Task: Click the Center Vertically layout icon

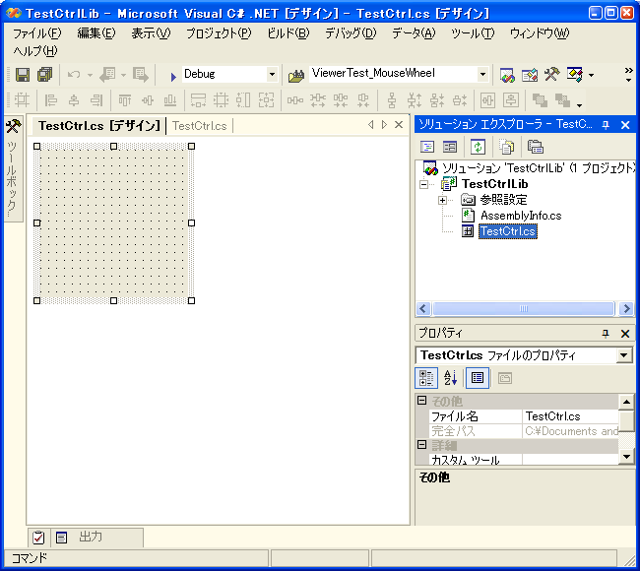Action: (x=511, y=100)
